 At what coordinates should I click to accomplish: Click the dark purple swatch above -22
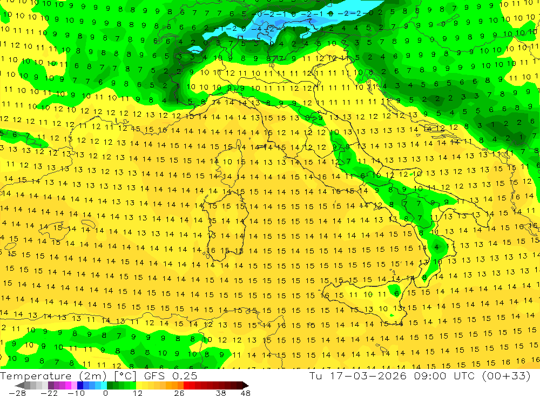pyautogui.click(x=51, y=385)
